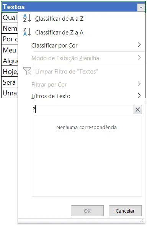Expand the Filtrar por Cor chevron

coord(139,84)
